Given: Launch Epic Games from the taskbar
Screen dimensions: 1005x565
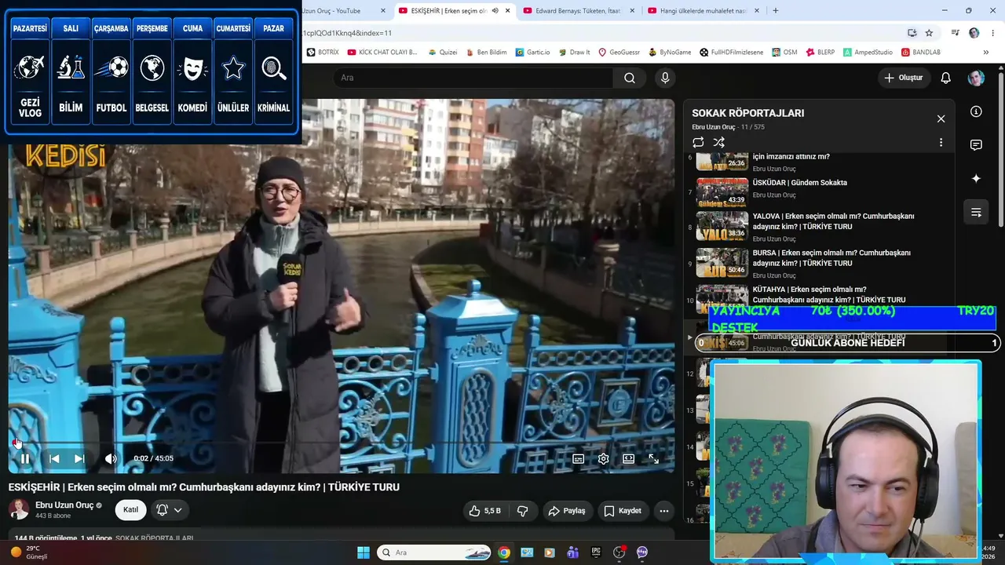Looking at the screenshot, I should (596, 552).
